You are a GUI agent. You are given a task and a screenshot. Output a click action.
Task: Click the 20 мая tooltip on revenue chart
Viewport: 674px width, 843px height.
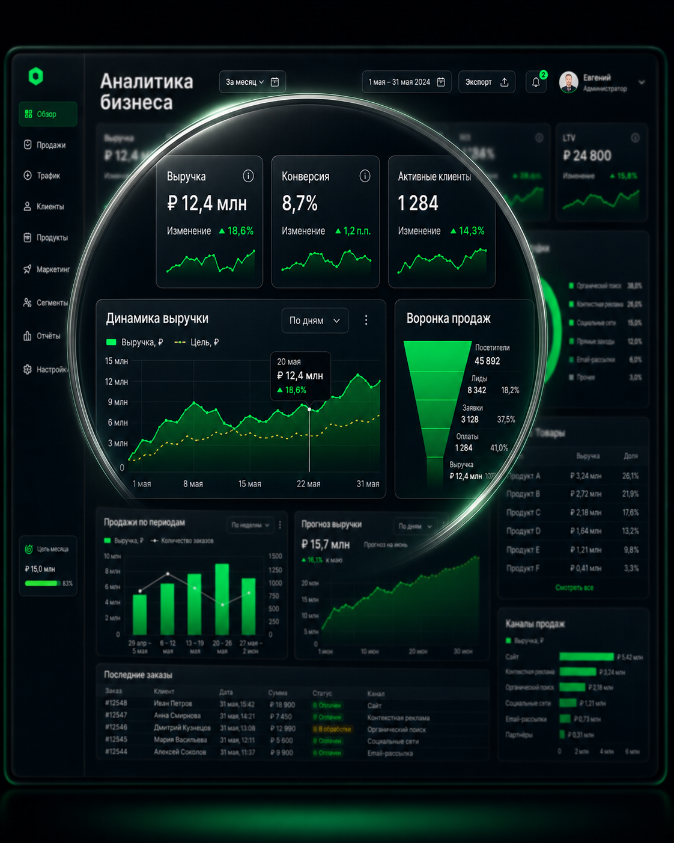coord(300,376)
